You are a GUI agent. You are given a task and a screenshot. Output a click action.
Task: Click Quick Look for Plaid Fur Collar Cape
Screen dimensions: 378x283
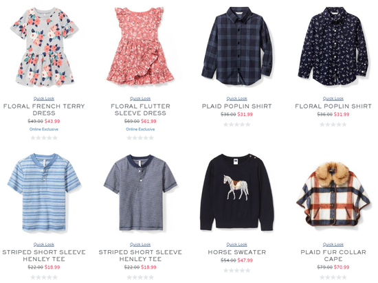point(333,245)
